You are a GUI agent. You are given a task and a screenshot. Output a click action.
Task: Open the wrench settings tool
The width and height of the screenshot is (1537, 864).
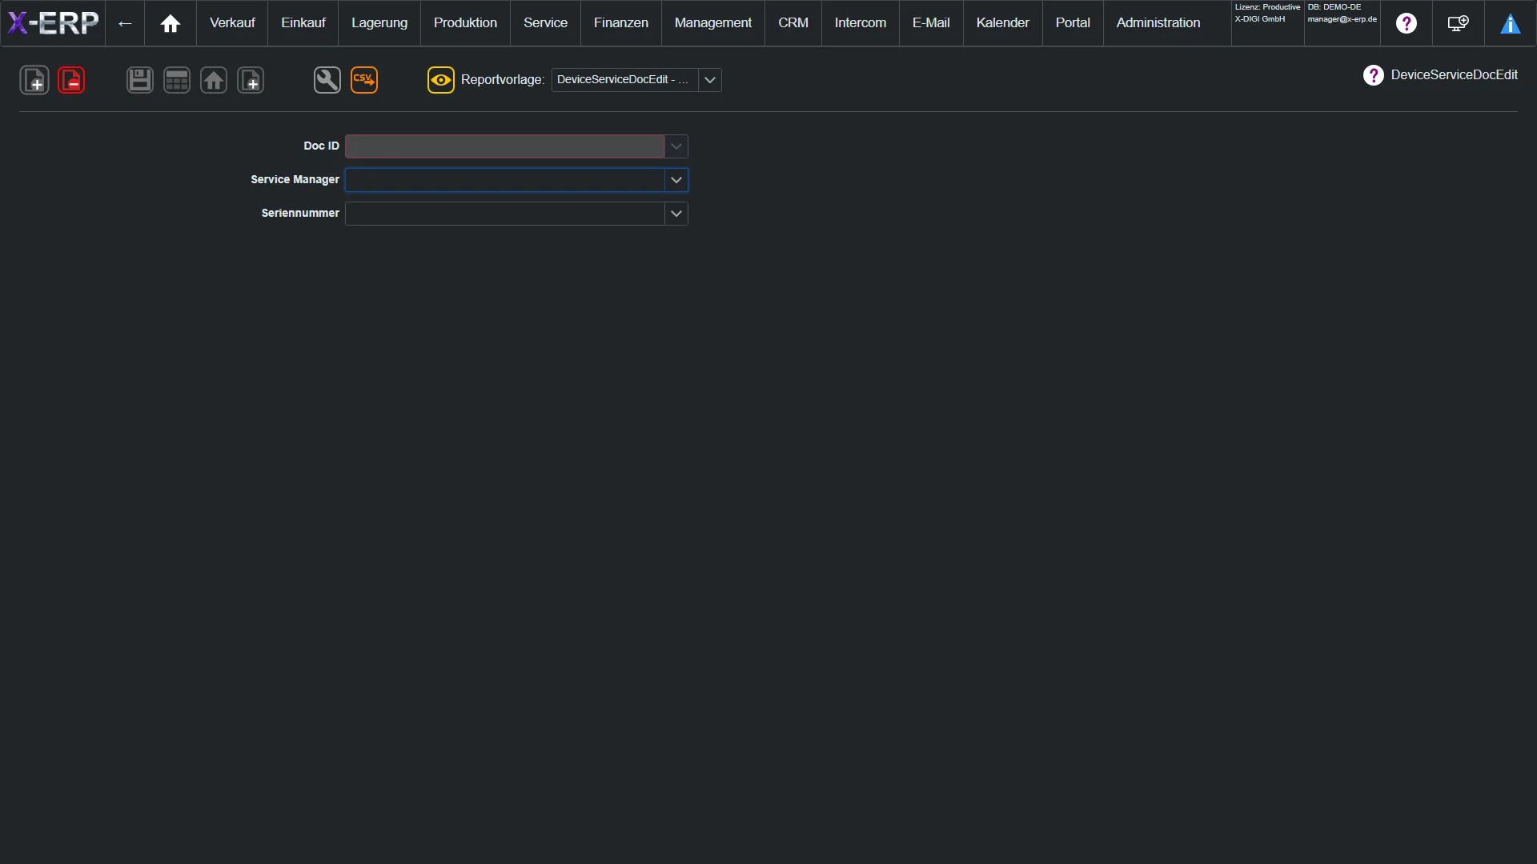click(x=327, y=80)
